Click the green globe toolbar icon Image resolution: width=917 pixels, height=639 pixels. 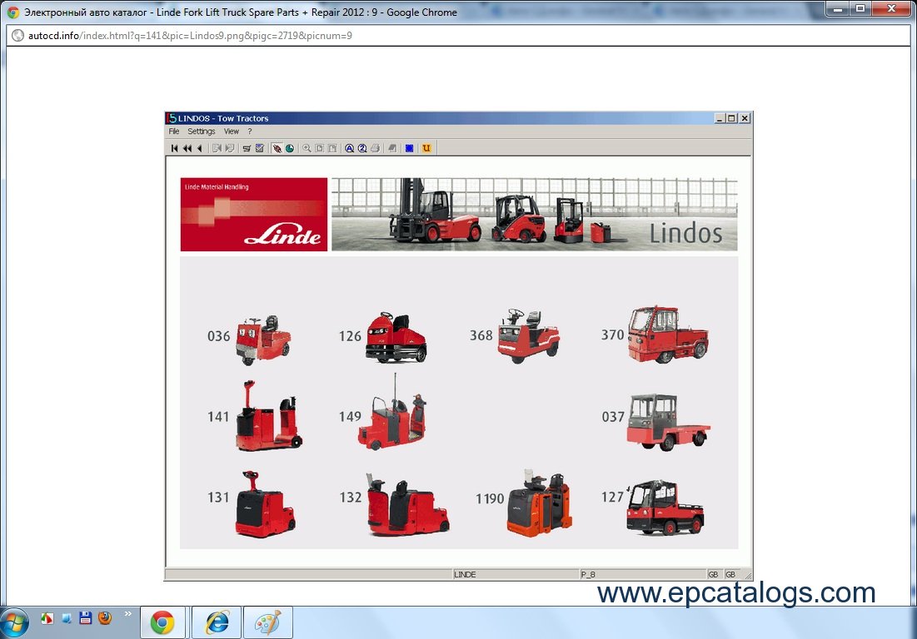coord(289,148)
